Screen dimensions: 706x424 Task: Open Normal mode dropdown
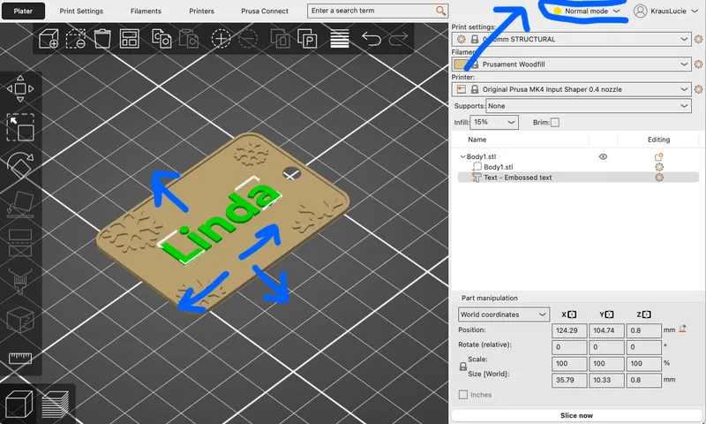(587, 11)
